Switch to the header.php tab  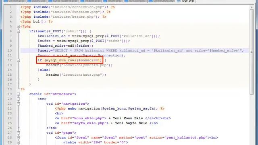[90, 1]
